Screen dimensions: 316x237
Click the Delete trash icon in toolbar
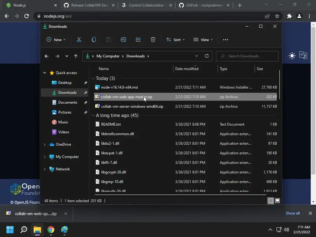point(153,40)
